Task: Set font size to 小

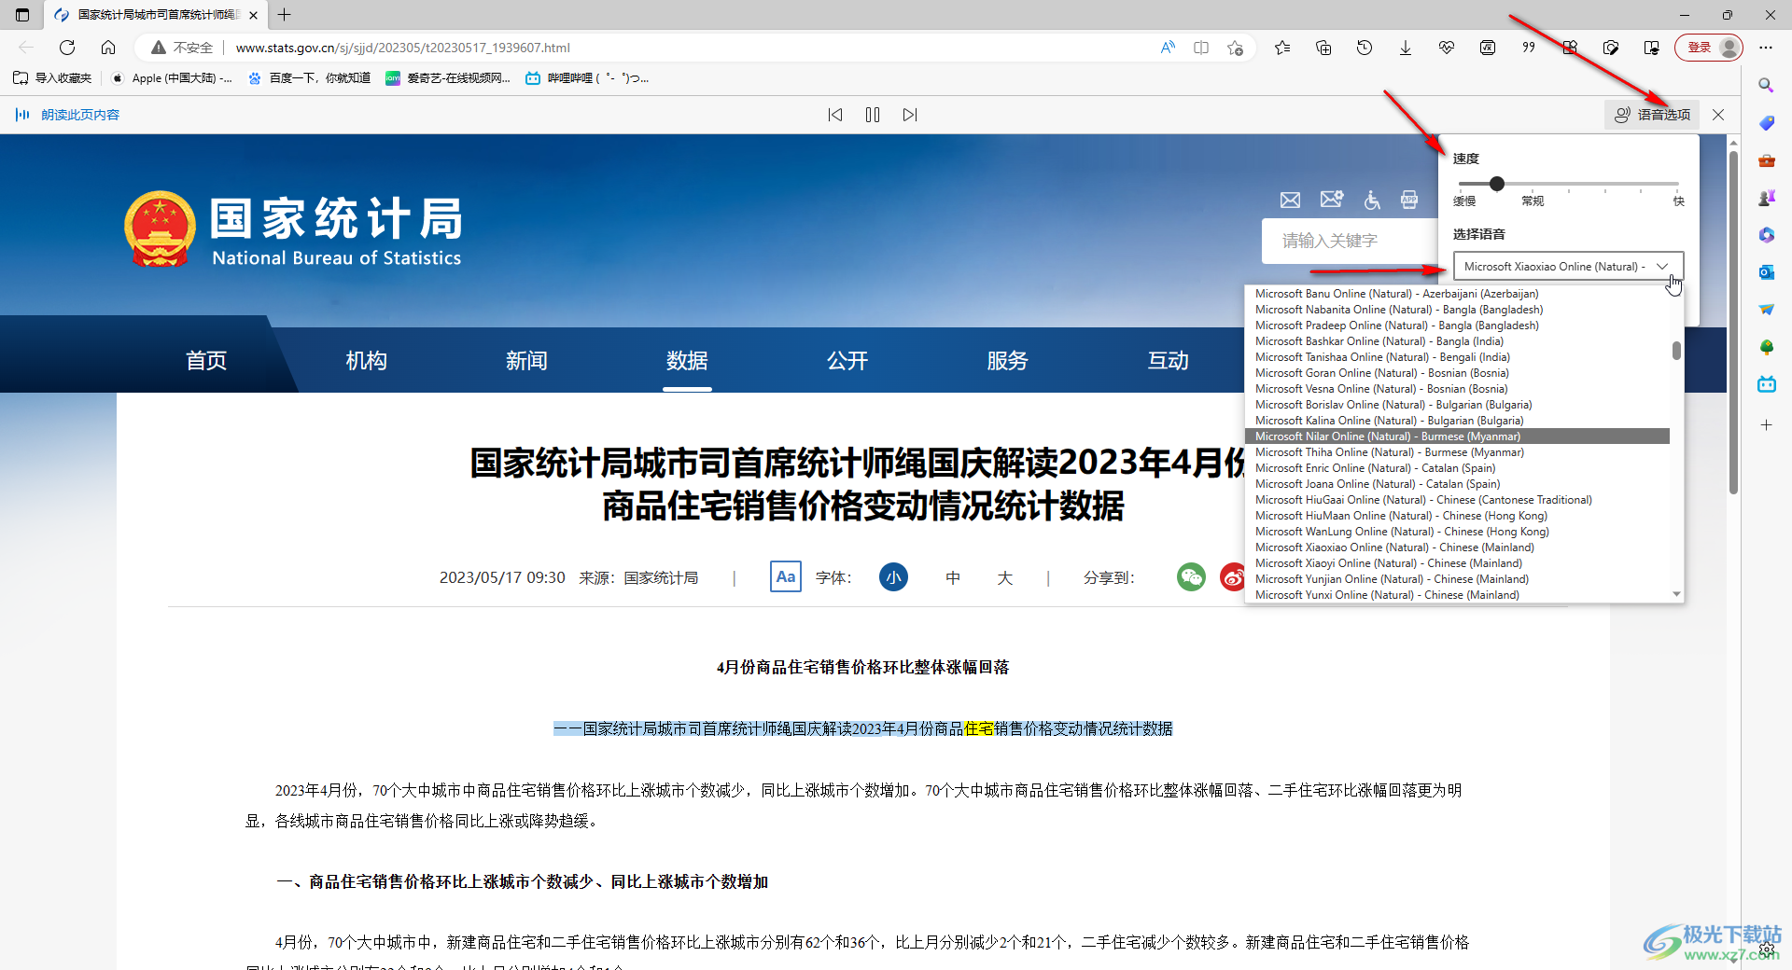Action: 893,577
